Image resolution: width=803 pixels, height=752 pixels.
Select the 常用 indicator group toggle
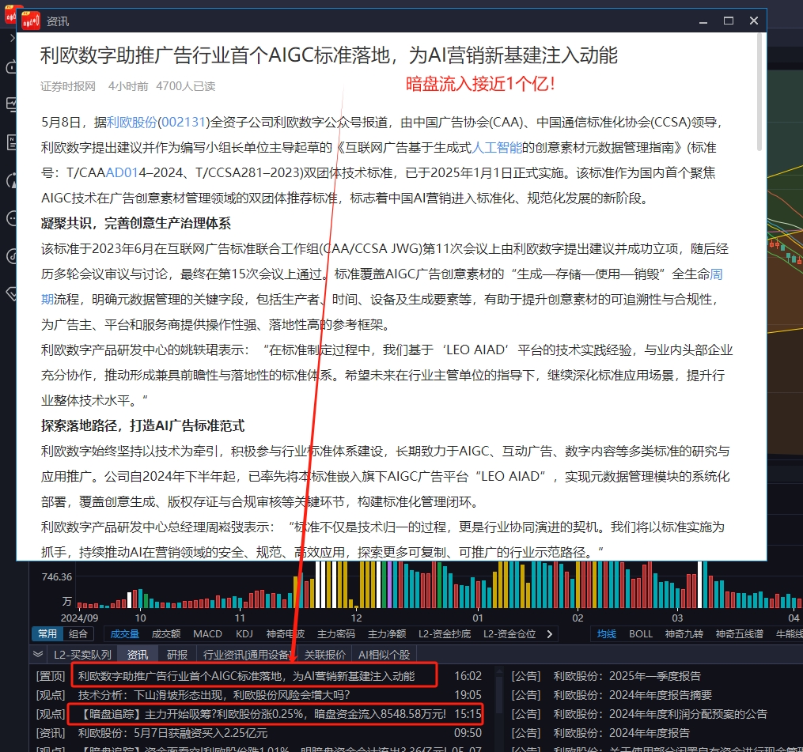point(47,633)
